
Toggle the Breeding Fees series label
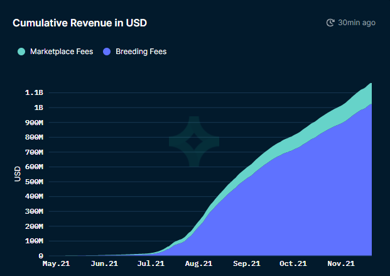point(141,52)
